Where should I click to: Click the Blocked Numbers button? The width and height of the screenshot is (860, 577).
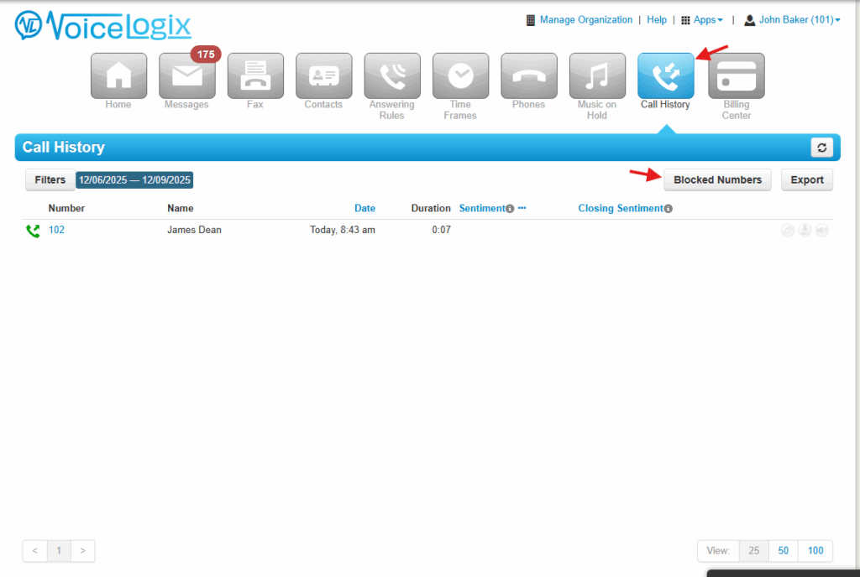click(717, 179)
